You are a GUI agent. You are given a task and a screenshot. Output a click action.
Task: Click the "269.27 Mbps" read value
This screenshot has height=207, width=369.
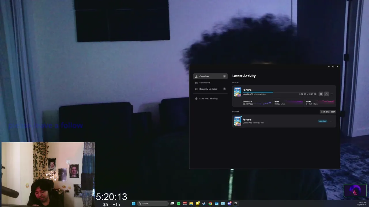pos(280,104)
